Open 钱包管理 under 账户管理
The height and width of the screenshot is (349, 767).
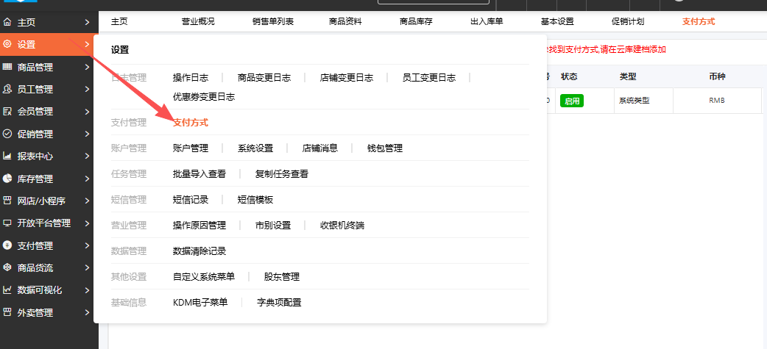[x=385, y=148]
